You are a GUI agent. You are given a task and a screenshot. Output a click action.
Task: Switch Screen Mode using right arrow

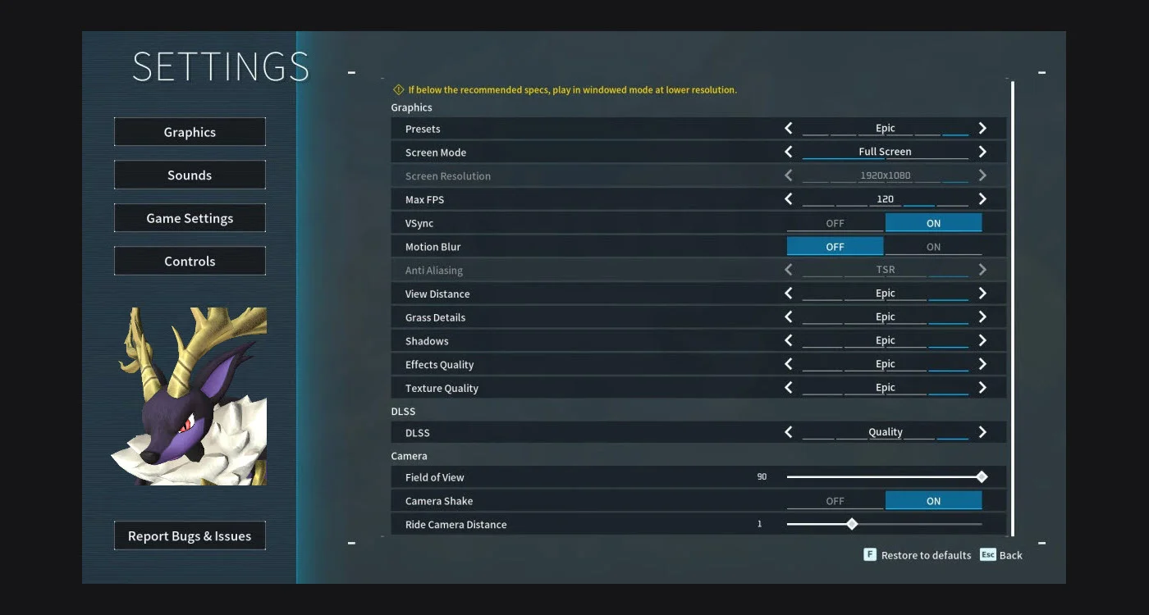982,153
